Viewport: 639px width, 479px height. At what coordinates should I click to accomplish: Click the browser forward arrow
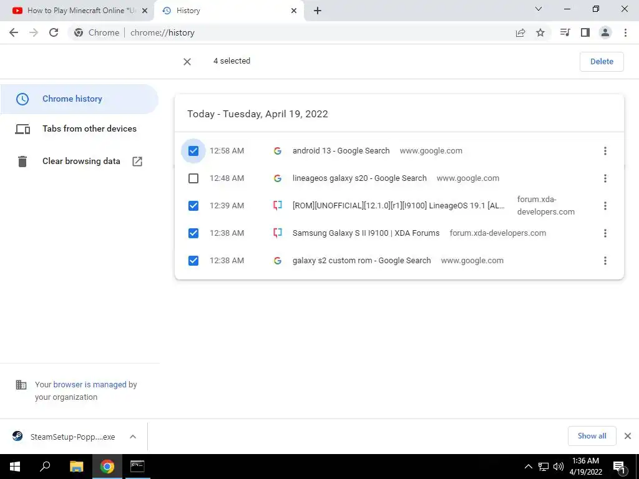coord(34,32)
